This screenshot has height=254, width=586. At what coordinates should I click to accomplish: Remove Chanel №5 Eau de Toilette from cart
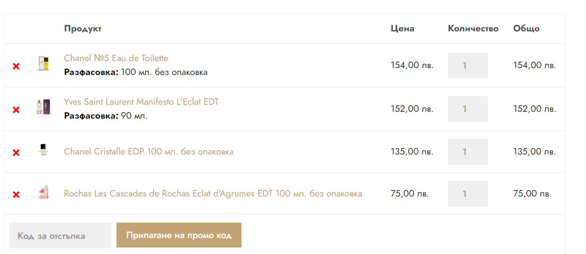click(16, 66)
